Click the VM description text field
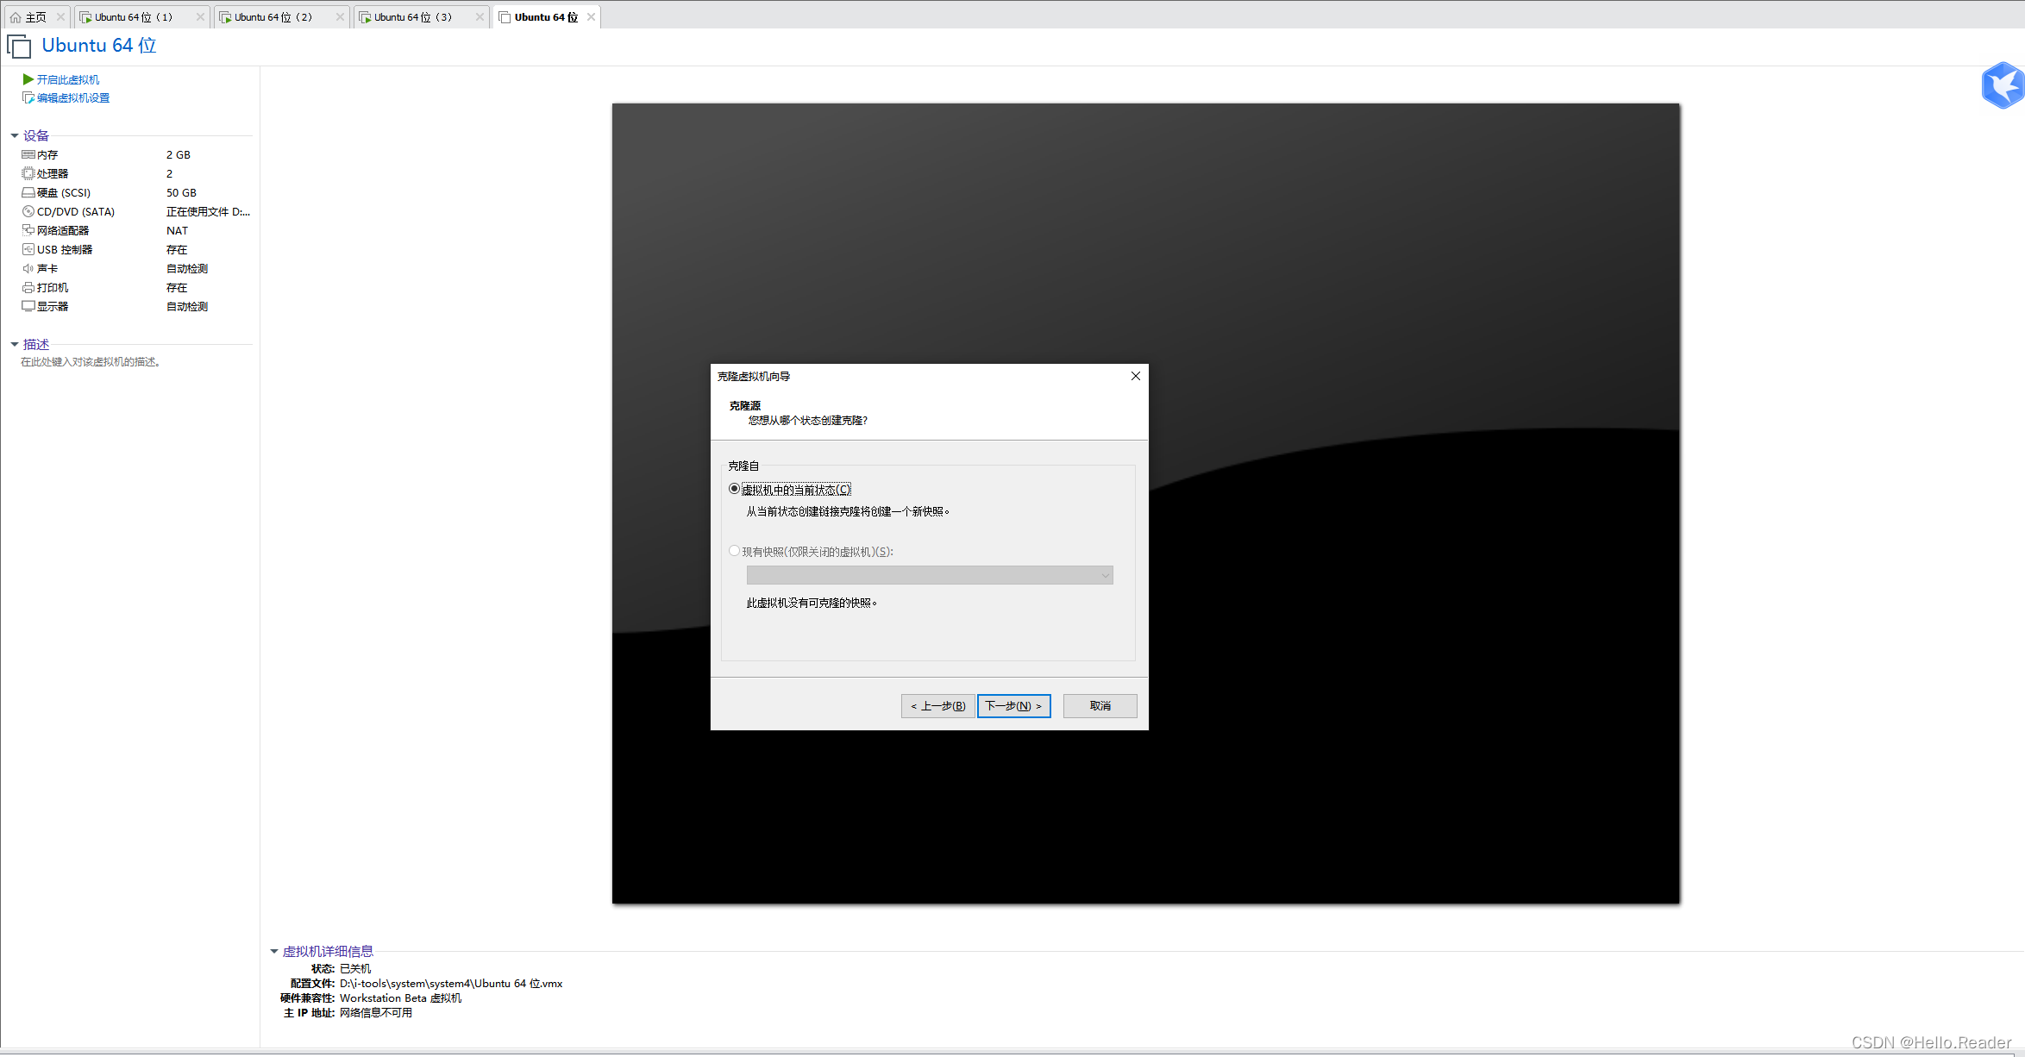2025x1057 pixels. tap(91, 362)
